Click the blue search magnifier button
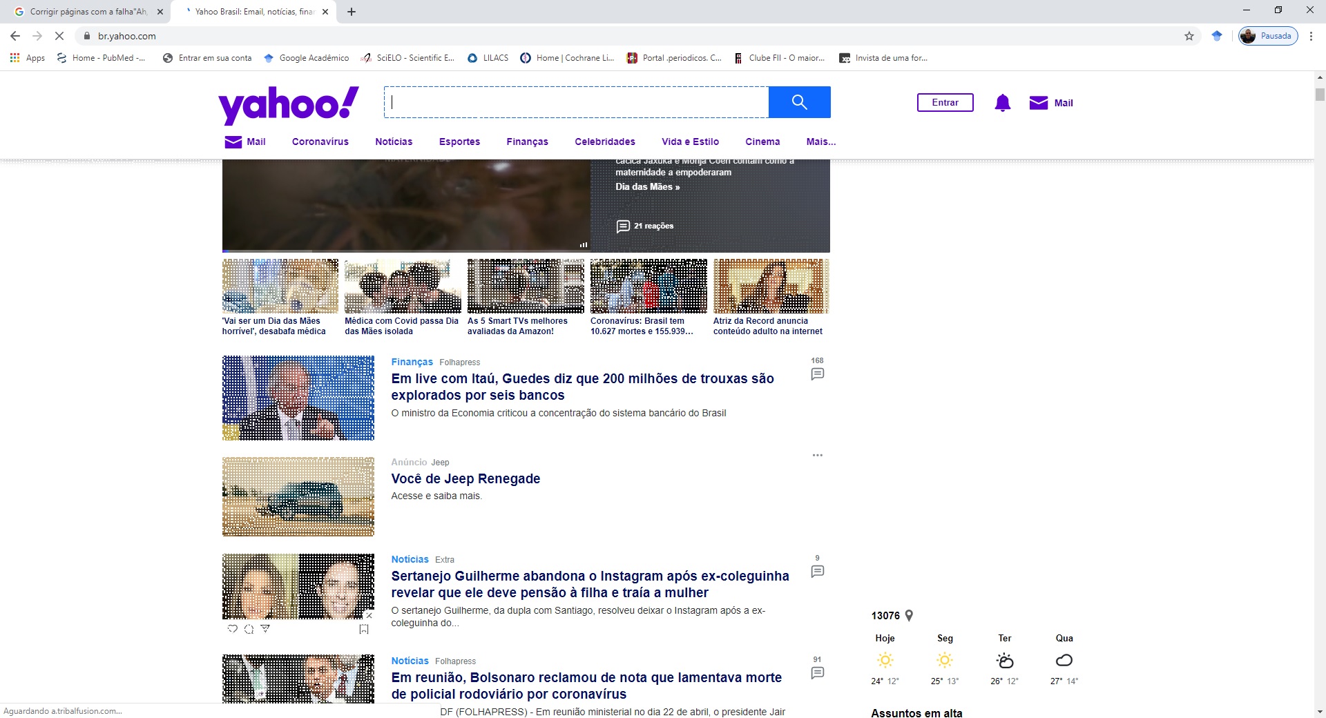Screen dimensions: 1326x718 (799, 102)
